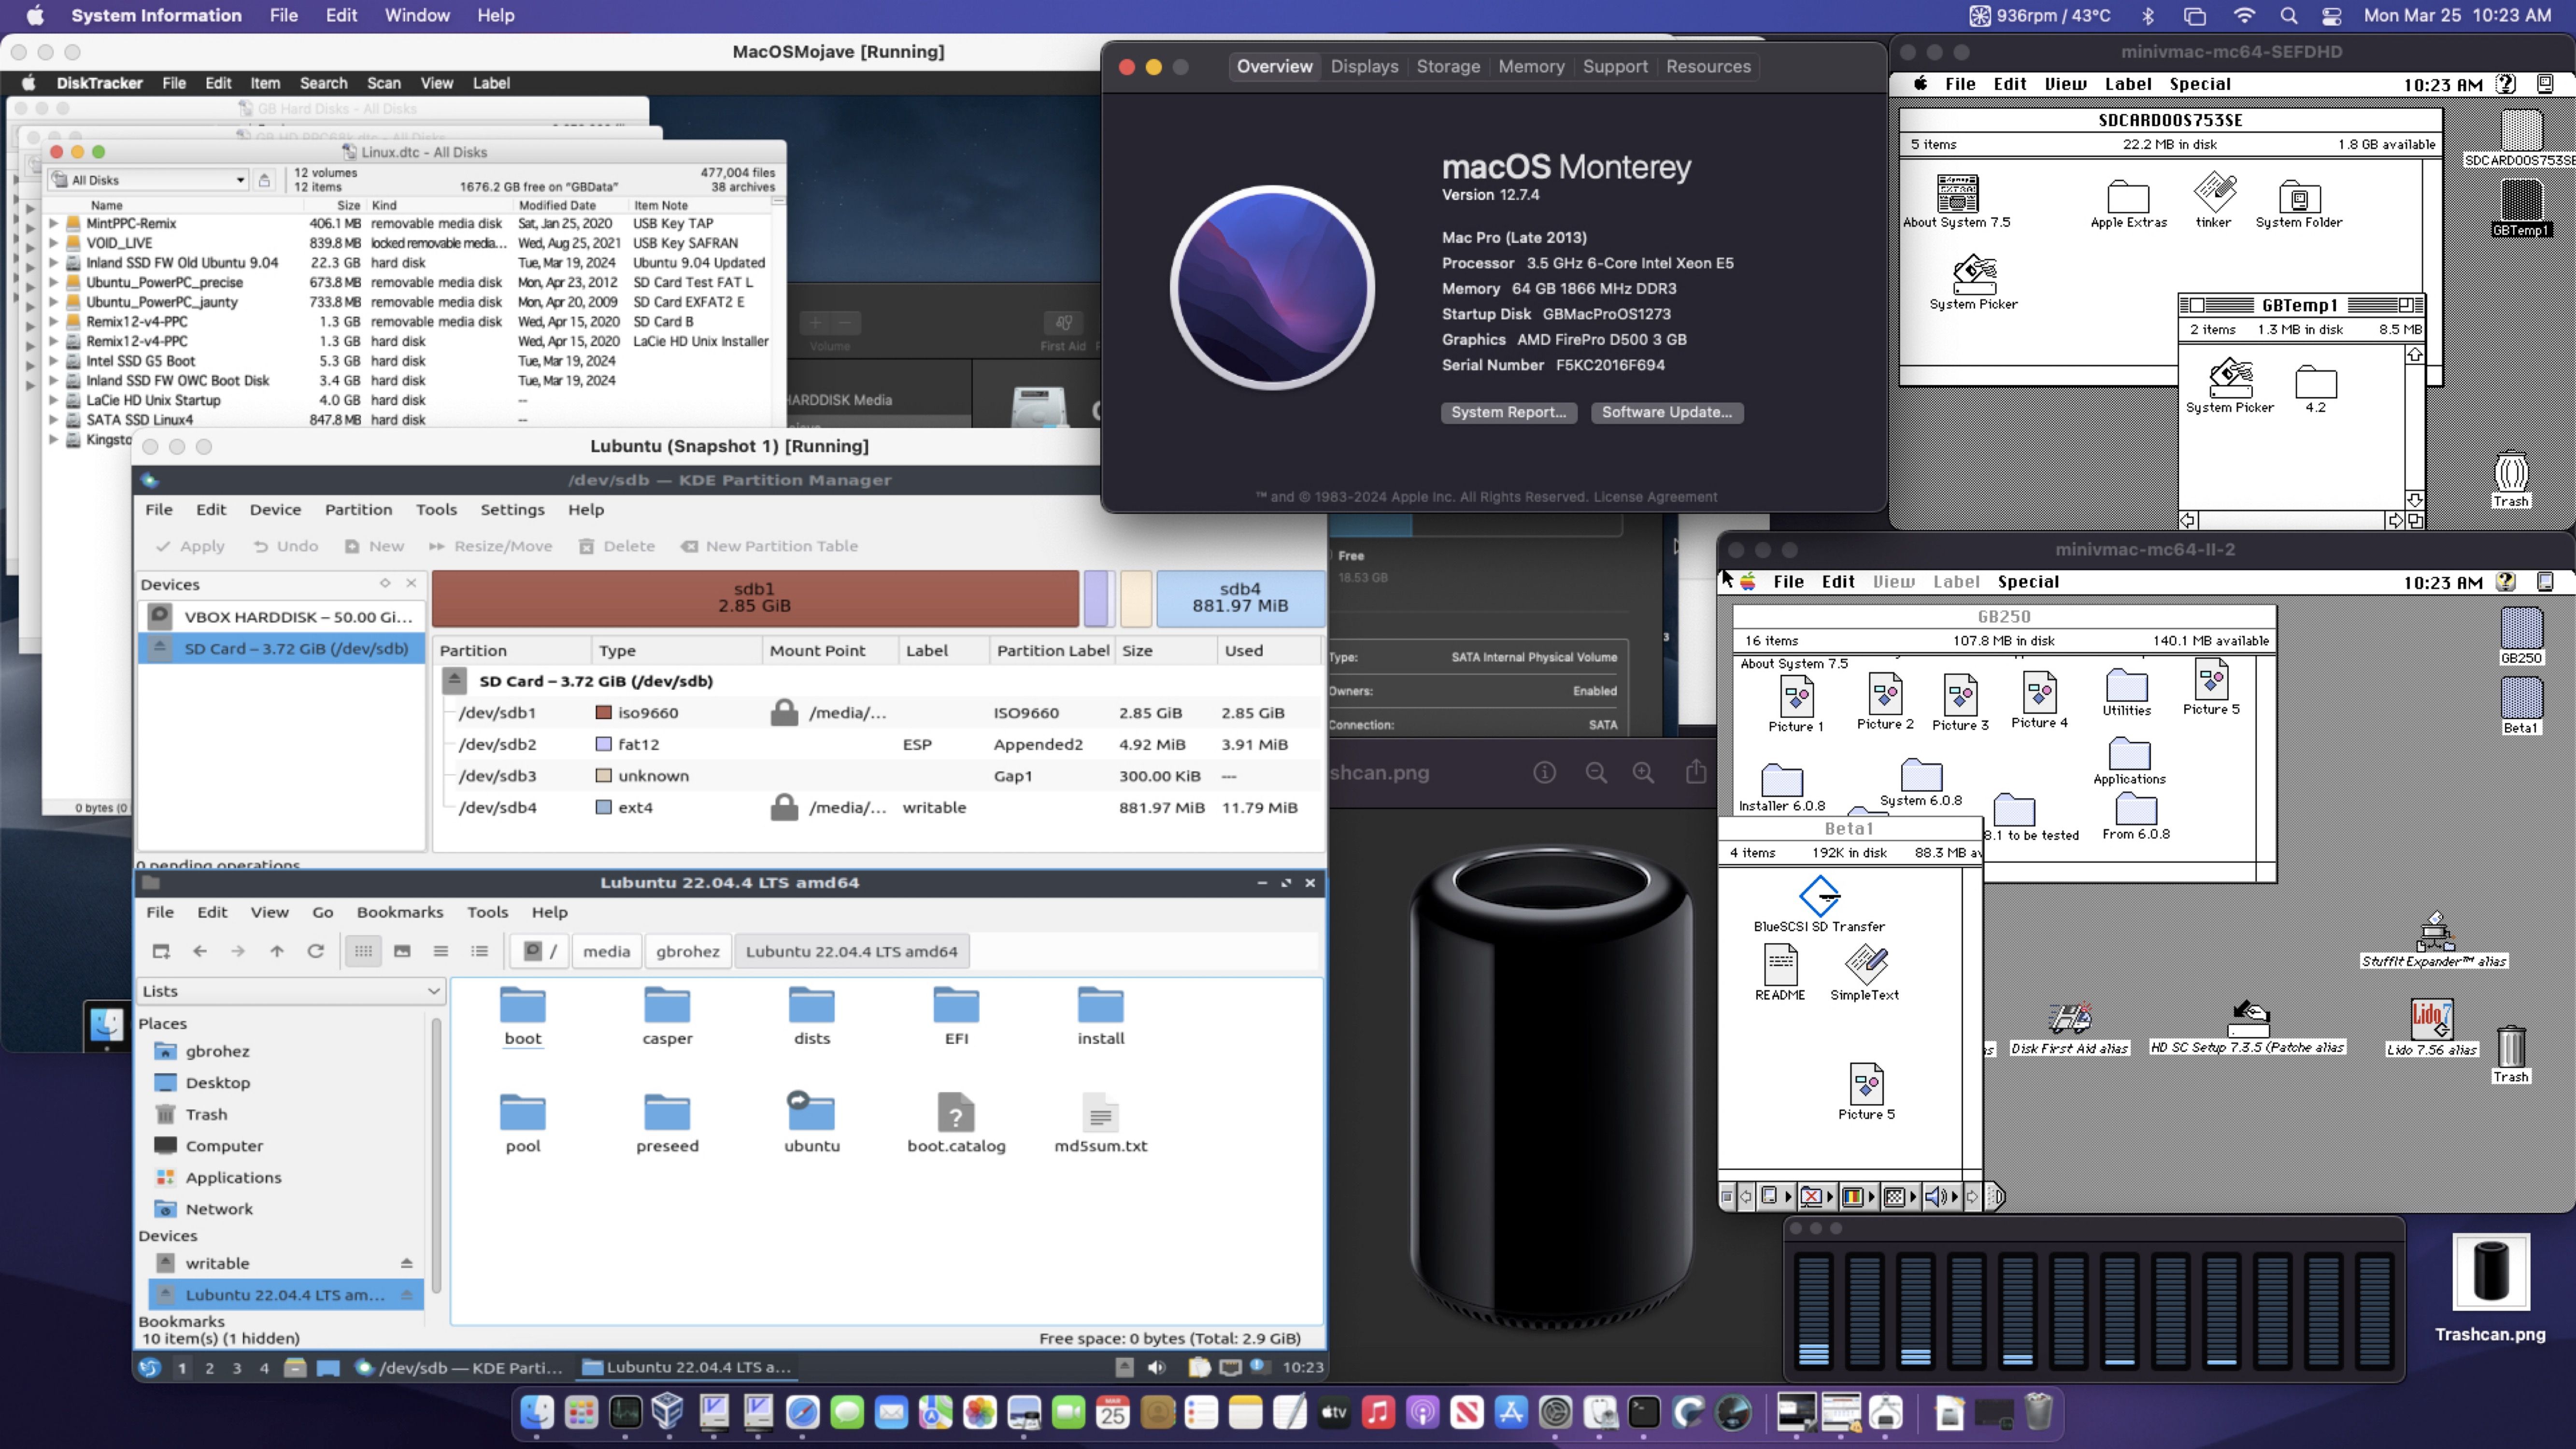The width and height of the screenshot is (2576, 1449).
Task: Select /dev/sdb2 fat12 partition row
Action: coord(880,744)
